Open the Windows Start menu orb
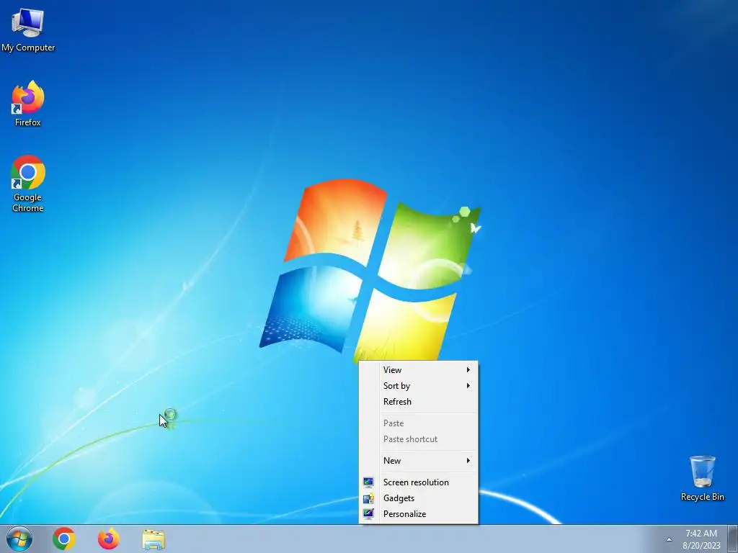Viewport: 738px width, 553px height. 19,539
